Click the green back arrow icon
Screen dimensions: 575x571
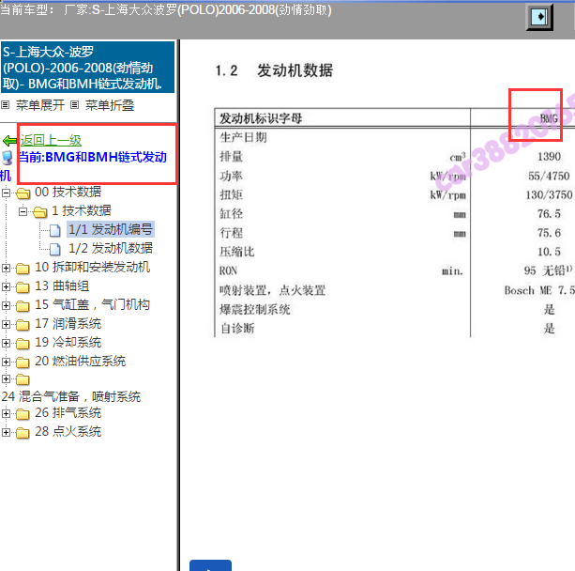click(9, 141)
